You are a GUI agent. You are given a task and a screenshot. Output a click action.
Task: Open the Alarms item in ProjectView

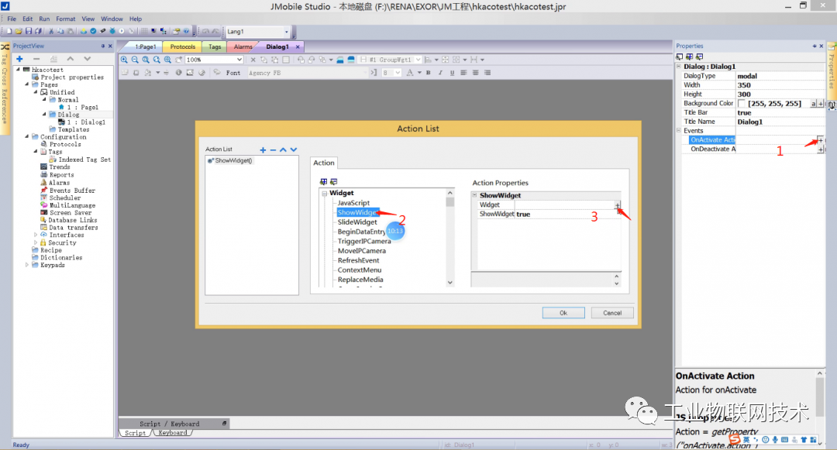click(58, 183)
